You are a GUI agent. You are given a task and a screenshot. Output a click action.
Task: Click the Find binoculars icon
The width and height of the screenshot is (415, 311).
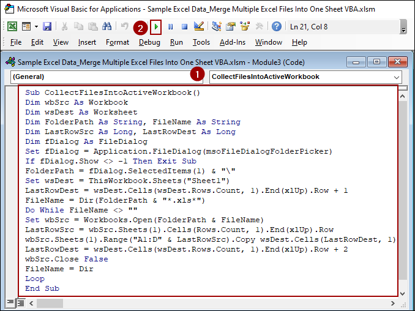(107, 27)
